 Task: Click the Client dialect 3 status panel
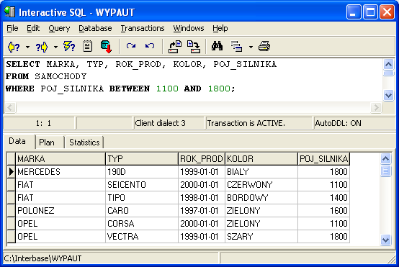click(x=169, y=123)
